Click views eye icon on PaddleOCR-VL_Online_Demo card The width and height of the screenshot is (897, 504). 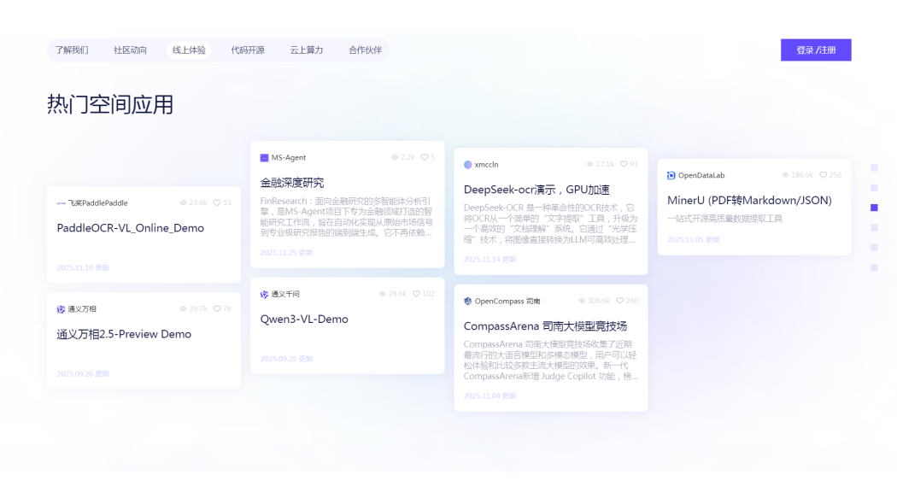(183, 203)
